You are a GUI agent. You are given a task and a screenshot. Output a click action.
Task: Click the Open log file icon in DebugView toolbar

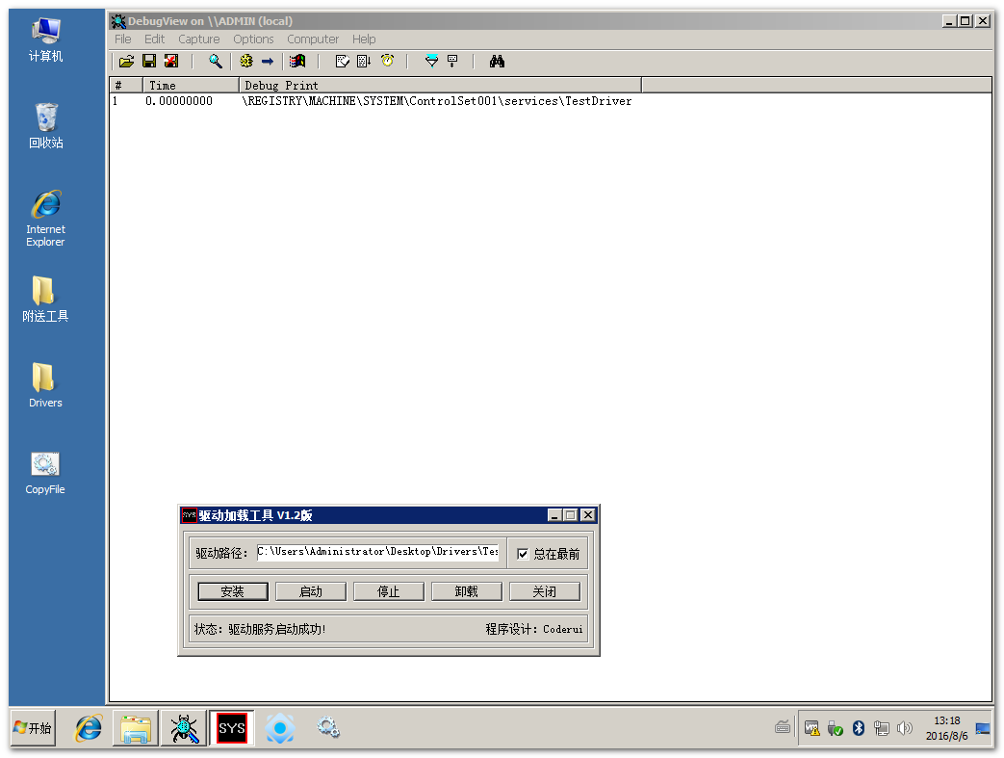pyautogui.click(x=127, y=62)
